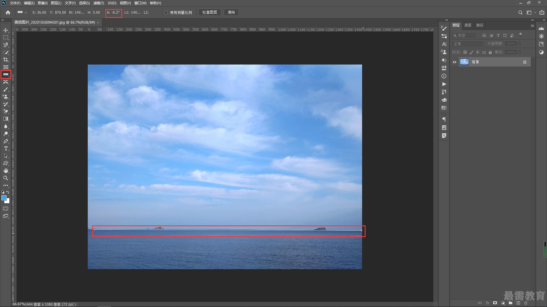Click the 拉直图层 button
Image resolution: width=547 pixels, height=307 pixels.
coord(210,13)
